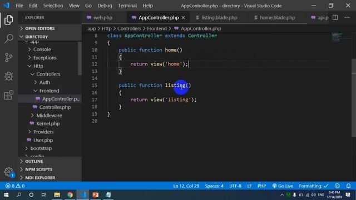Click the feedback smiley icon
The image size is (356, 200).
coord(337,186)
